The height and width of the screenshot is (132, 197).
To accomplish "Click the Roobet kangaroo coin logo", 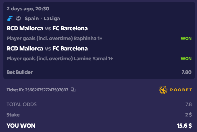I will (x=163, y=90).
